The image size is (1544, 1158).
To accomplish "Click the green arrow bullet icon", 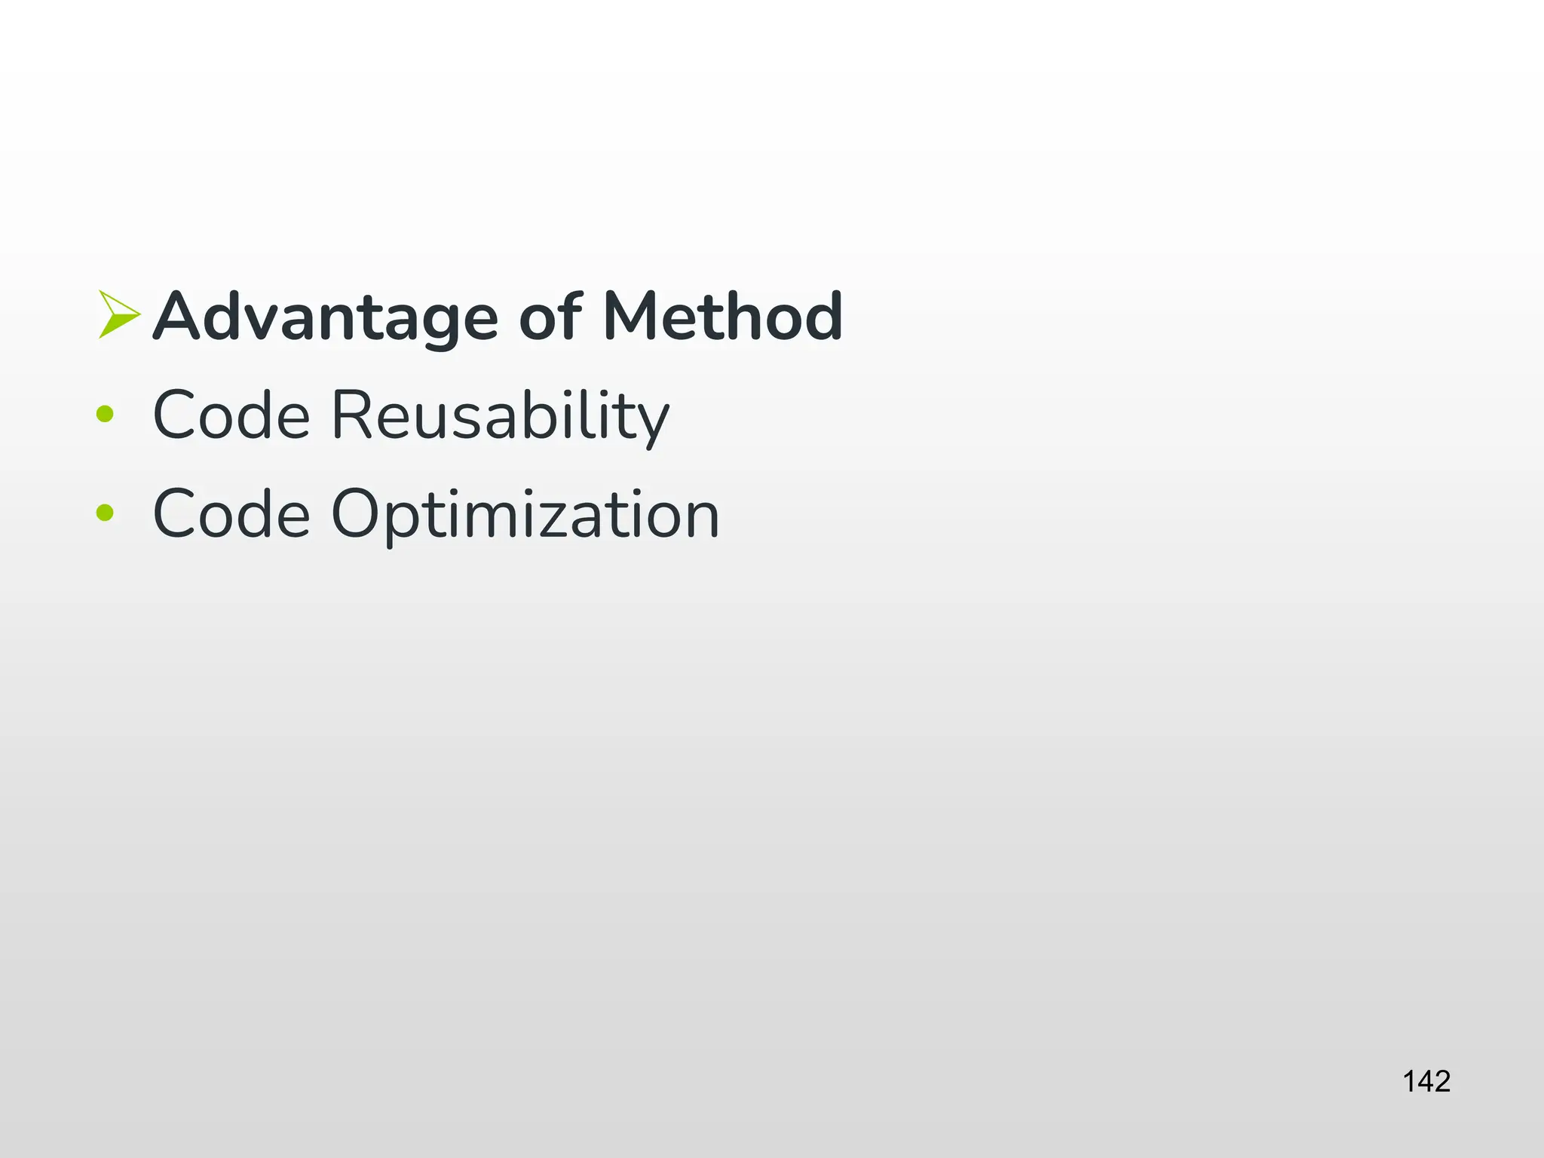I will pos(118,314).
